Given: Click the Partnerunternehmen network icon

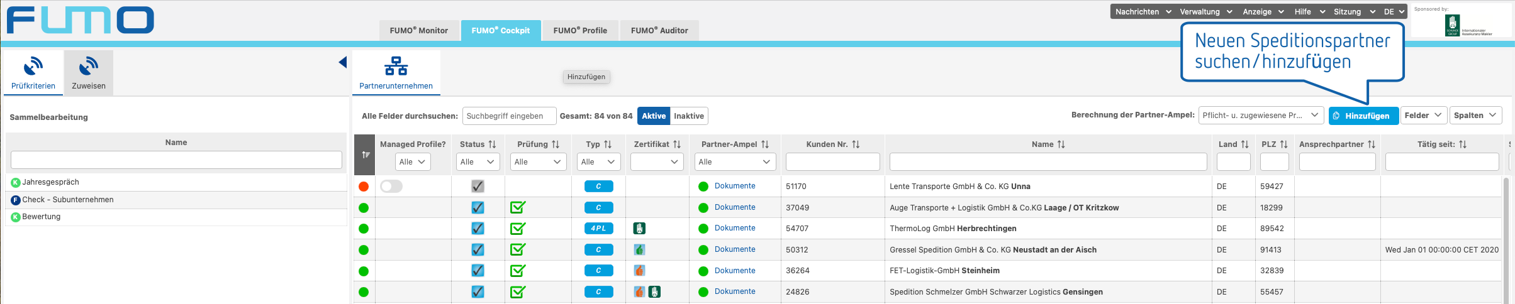Looking at the screenshot, I should pos(396,66).
